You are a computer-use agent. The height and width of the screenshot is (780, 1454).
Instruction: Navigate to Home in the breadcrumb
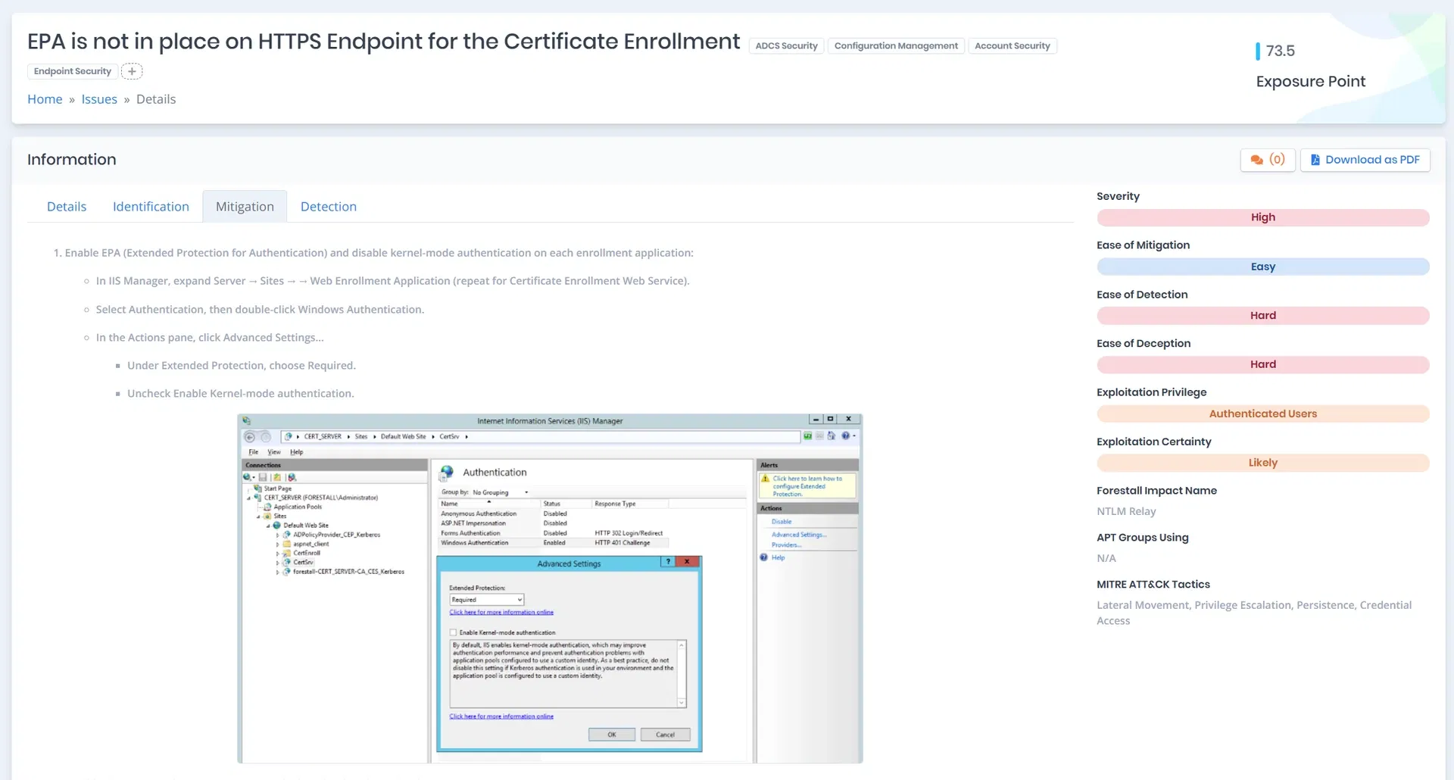coord(45,99)
